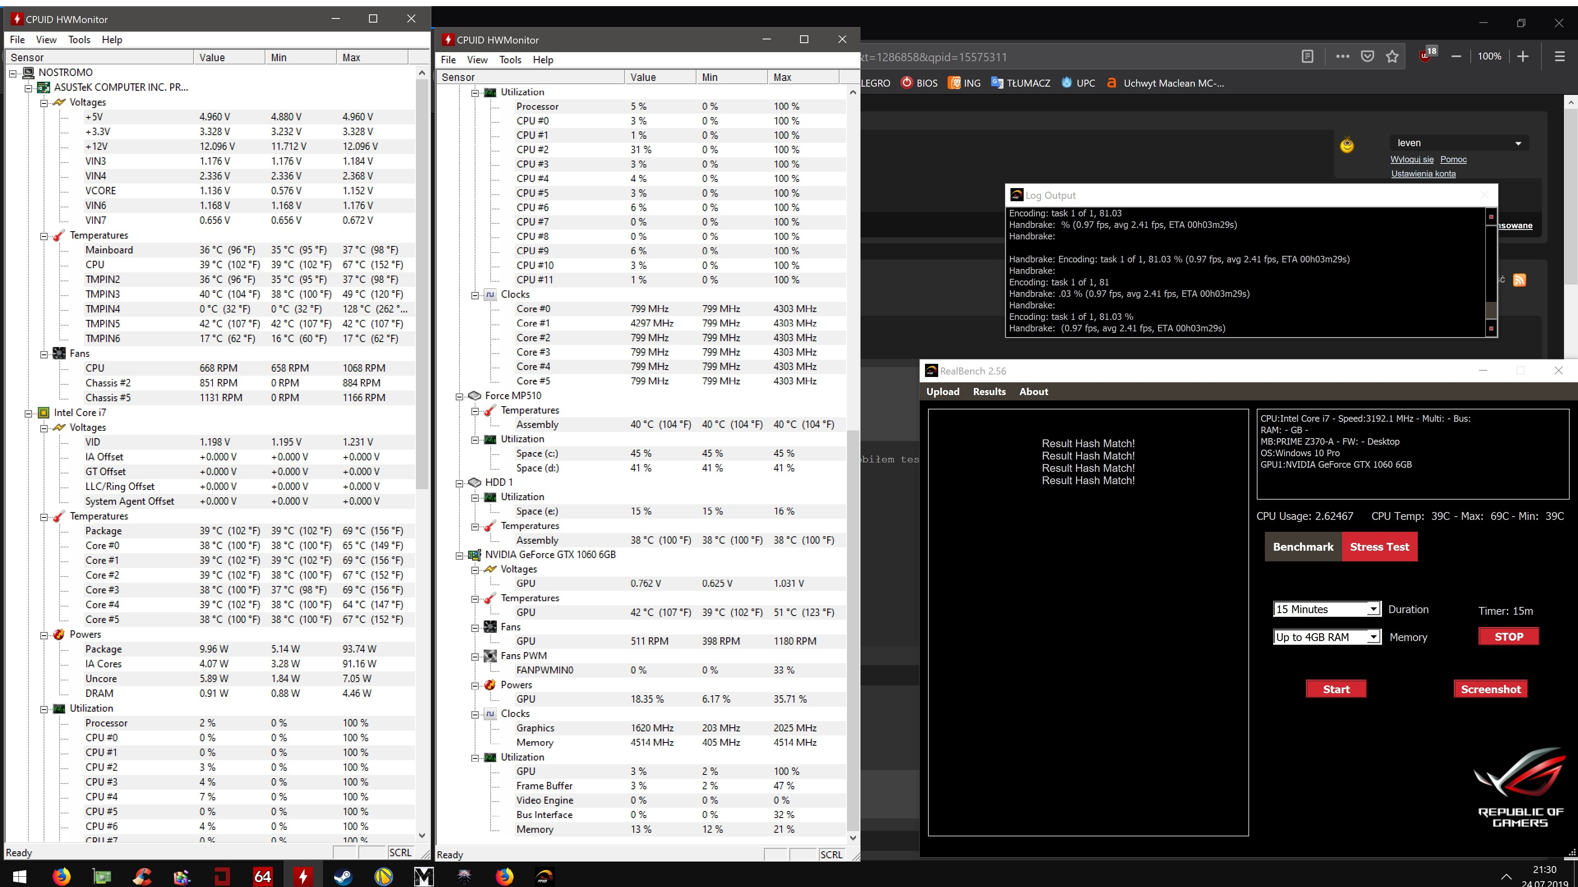Viewport: 1578px width, 887px height.
Task: Open Tools menu in left HWMonitor
Action: (79, 40)
